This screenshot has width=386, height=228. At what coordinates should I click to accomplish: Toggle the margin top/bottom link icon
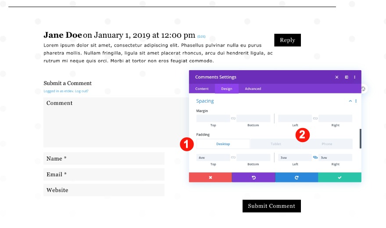(233, 118)
